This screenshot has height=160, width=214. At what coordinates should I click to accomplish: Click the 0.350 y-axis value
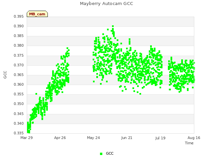[x=19, y=104]
